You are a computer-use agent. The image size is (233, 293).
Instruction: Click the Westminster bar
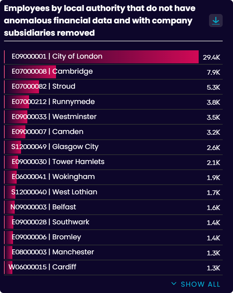pyautogui.click(x=113, y=117)
